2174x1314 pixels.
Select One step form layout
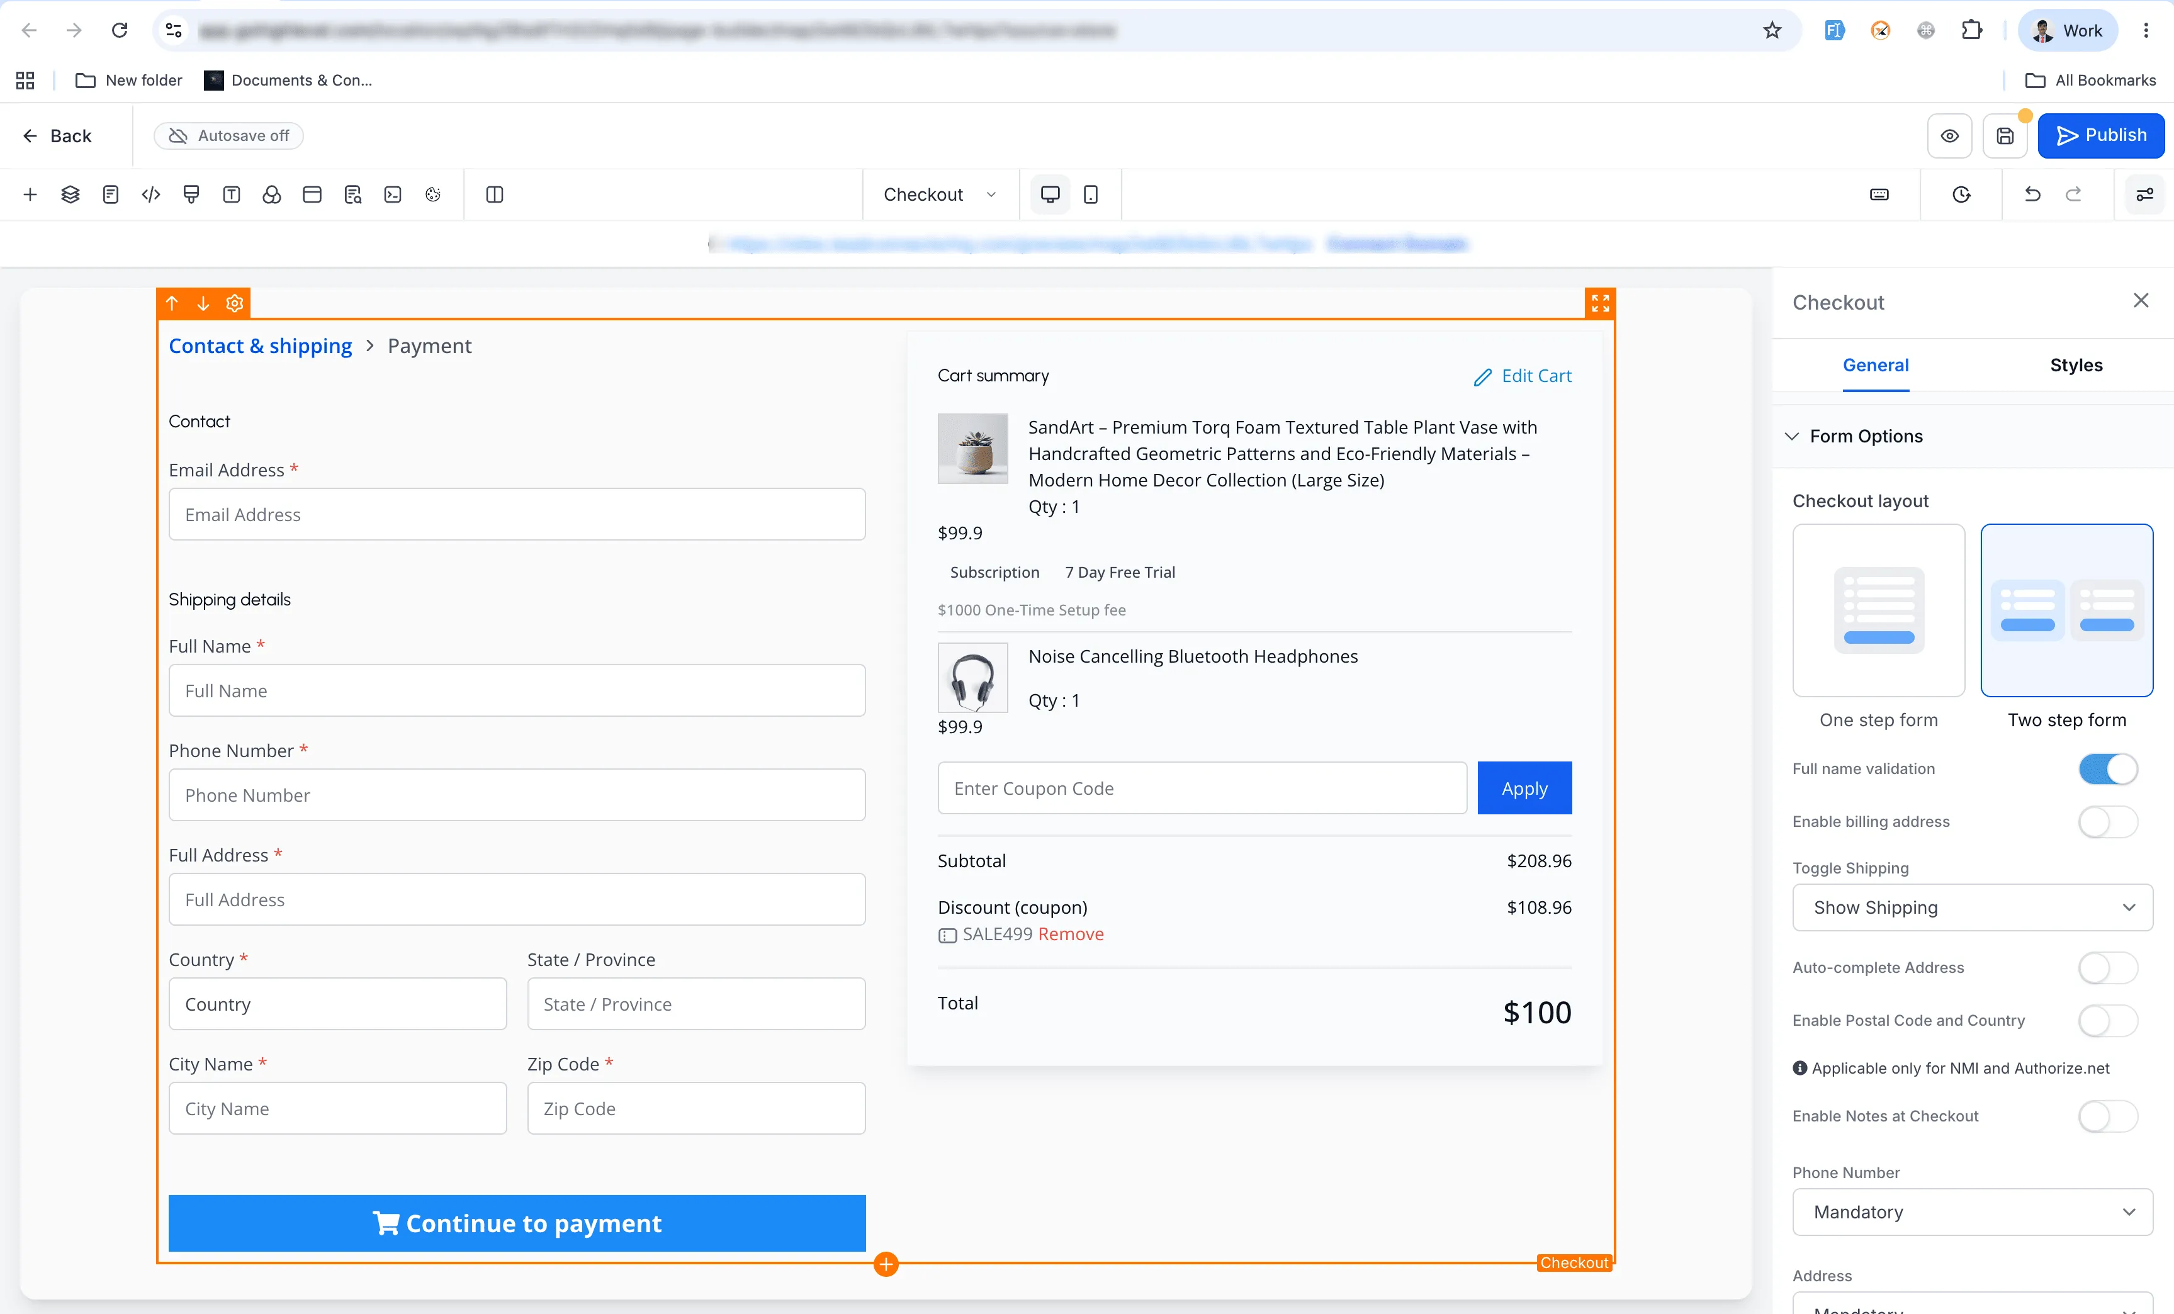pyautogui.click(x=1878, y=610)
